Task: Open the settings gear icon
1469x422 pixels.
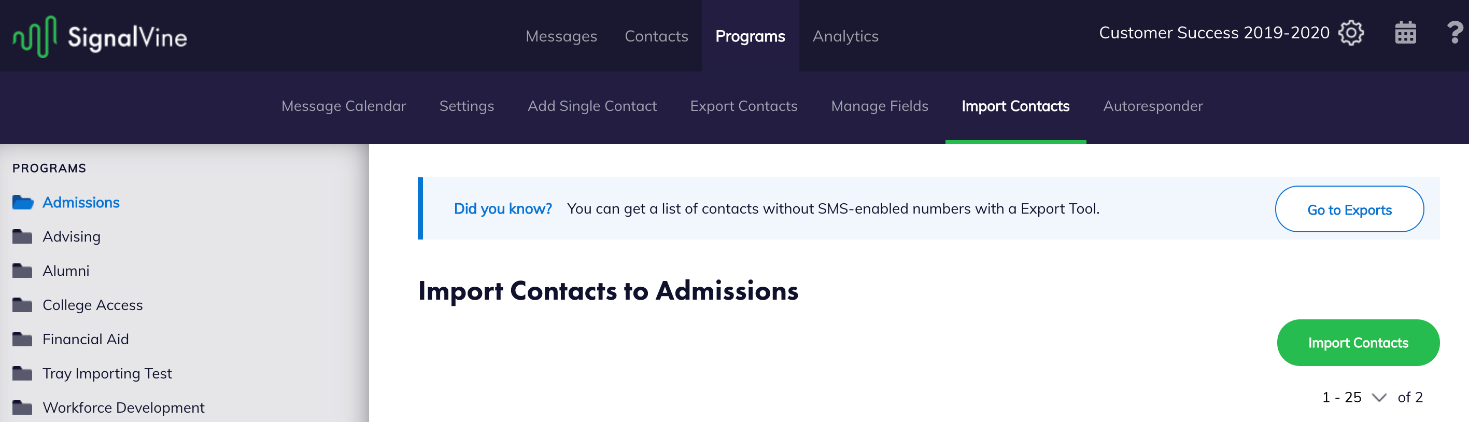Action: [1351, 33]
